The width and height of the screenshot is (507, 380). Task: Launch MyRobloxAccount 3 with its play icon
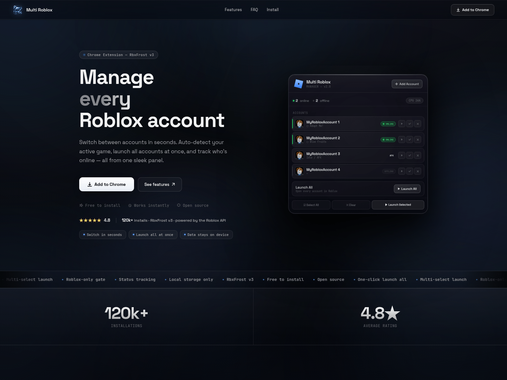pyautogui.click(x=402, y=155)
